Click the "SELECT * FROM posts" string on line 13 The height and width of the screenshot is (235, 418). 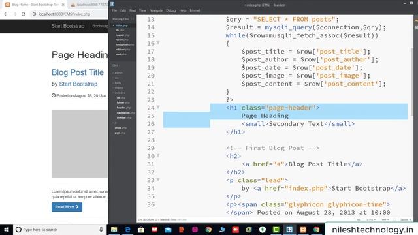coord(294,20)
